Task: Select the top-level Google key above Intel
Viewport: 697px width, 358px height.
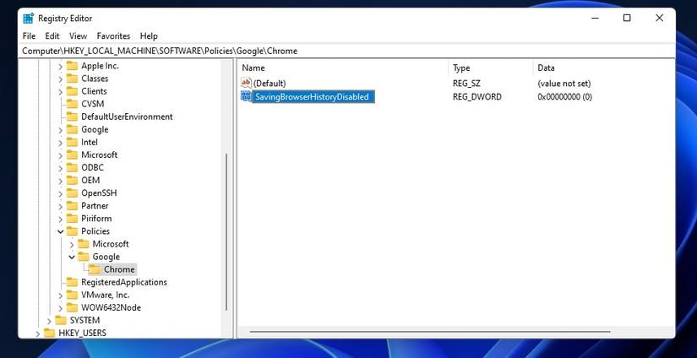Action: point(95,130)
